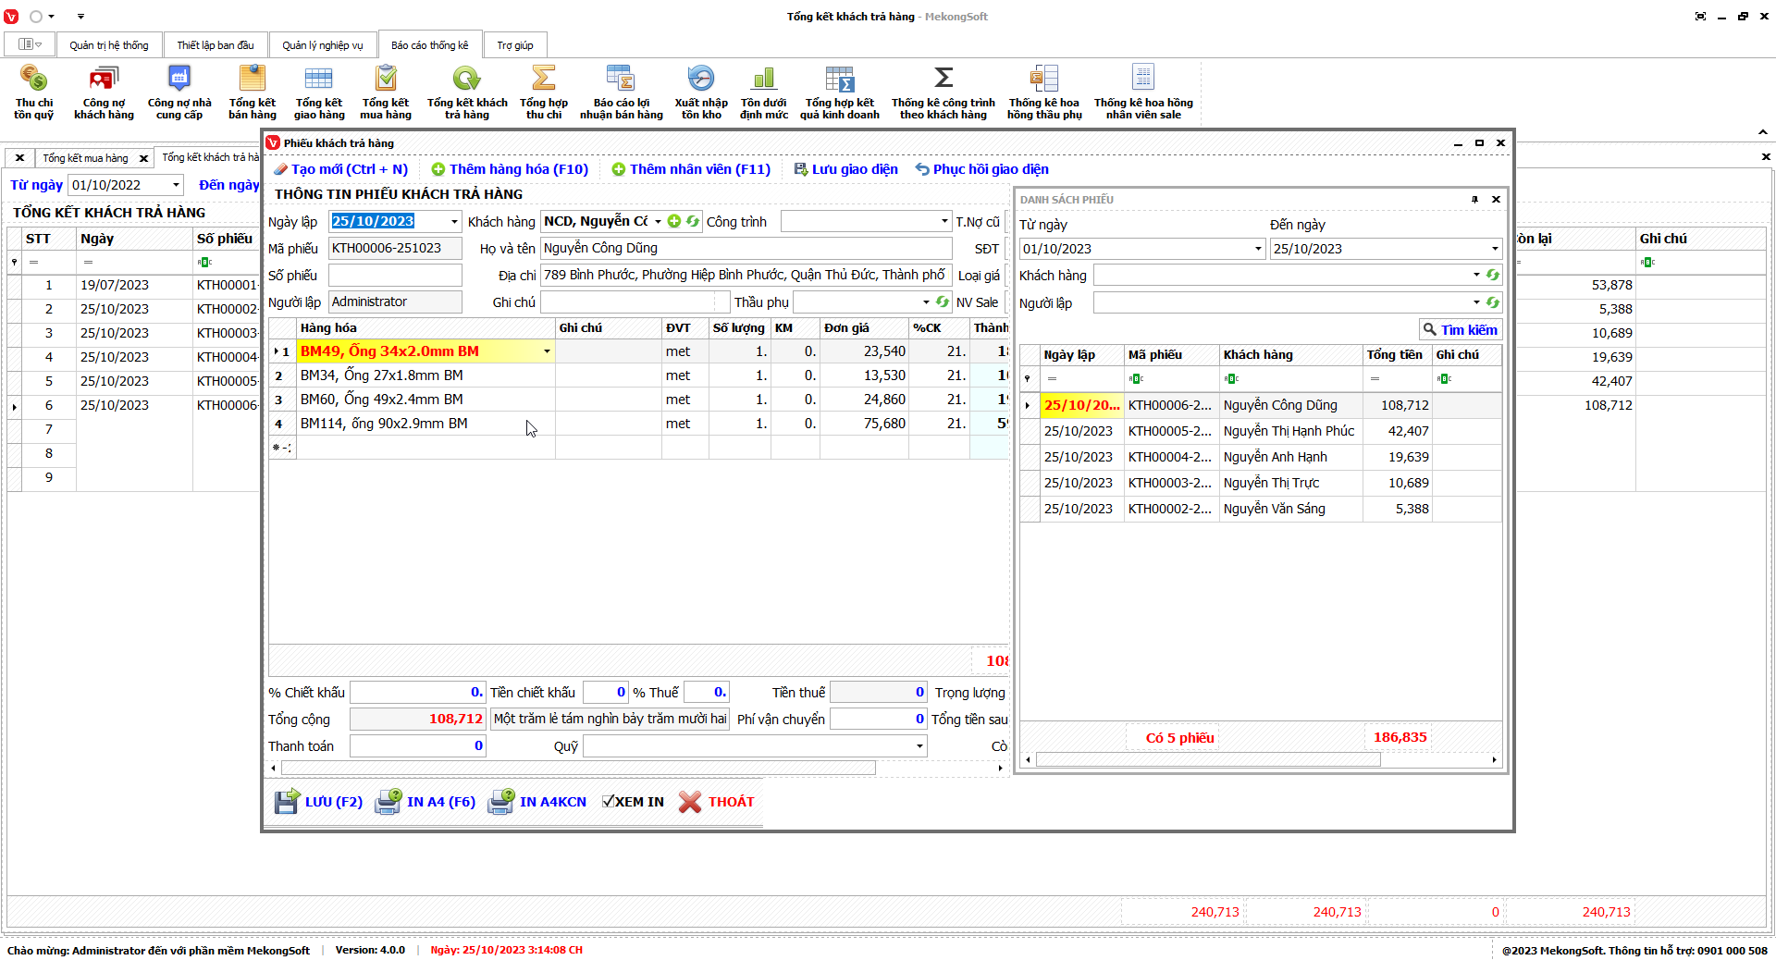Image resolution: width=1776 pixels, height=960 pixels.
Task: Click Thêm hàng hóa (F10) link
Action: point(510,169)
